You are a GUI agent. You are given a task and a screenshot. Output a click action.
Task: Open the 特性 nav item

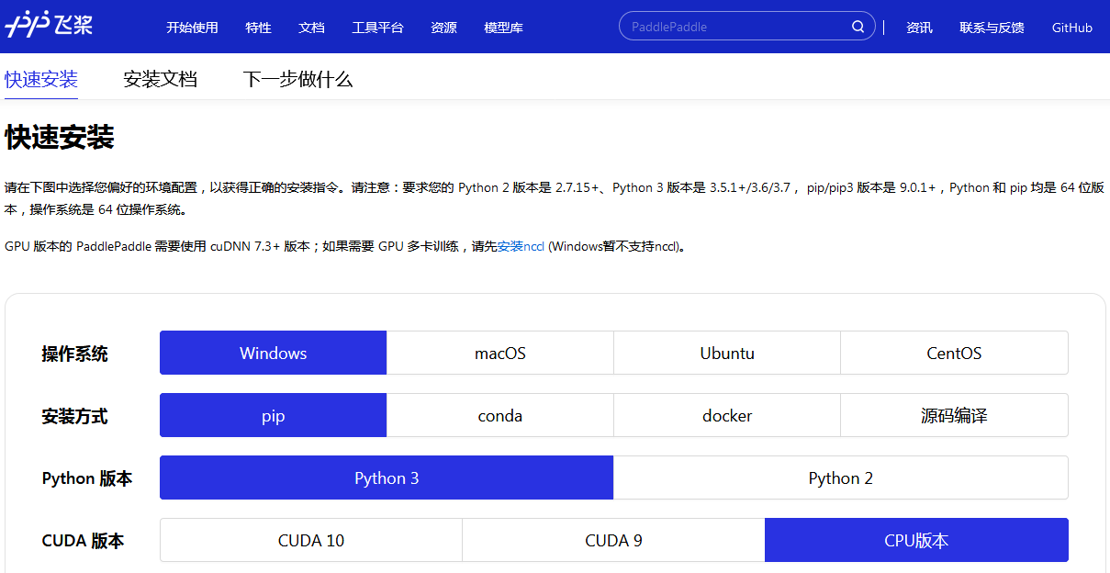click(x=258, y=28)
